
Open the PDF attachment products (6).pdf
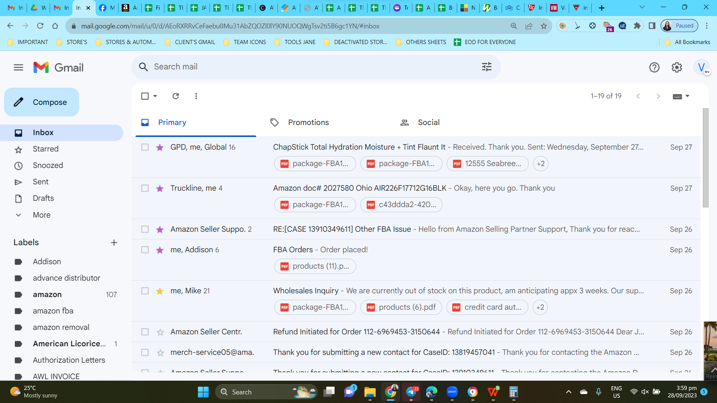point(401,307)
